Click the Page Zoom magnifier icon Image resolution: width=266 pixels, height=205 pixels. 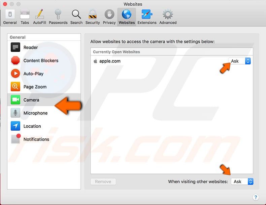tap(15, 86)
